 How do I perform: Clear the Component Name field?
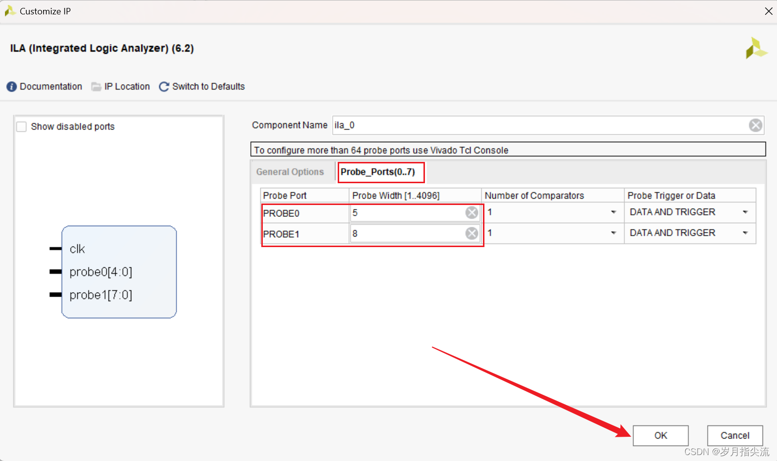[x=755, y=125]
